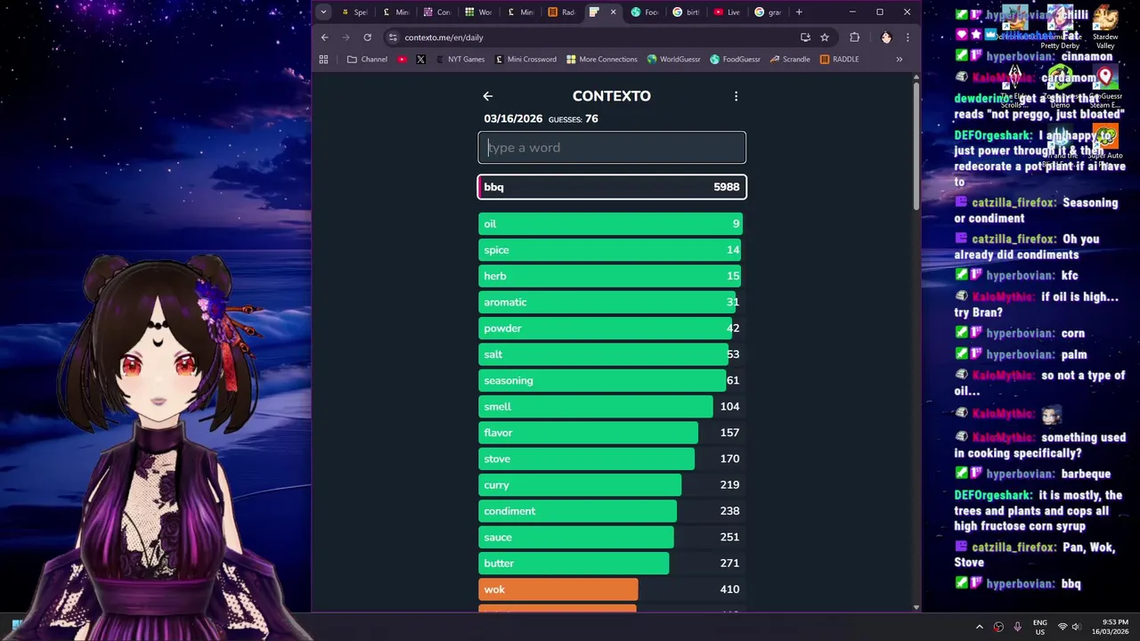Screen dimensions: 1140x641
Task: Expand the bookmarks overflow chevron
Action: (x=899, y=60)
